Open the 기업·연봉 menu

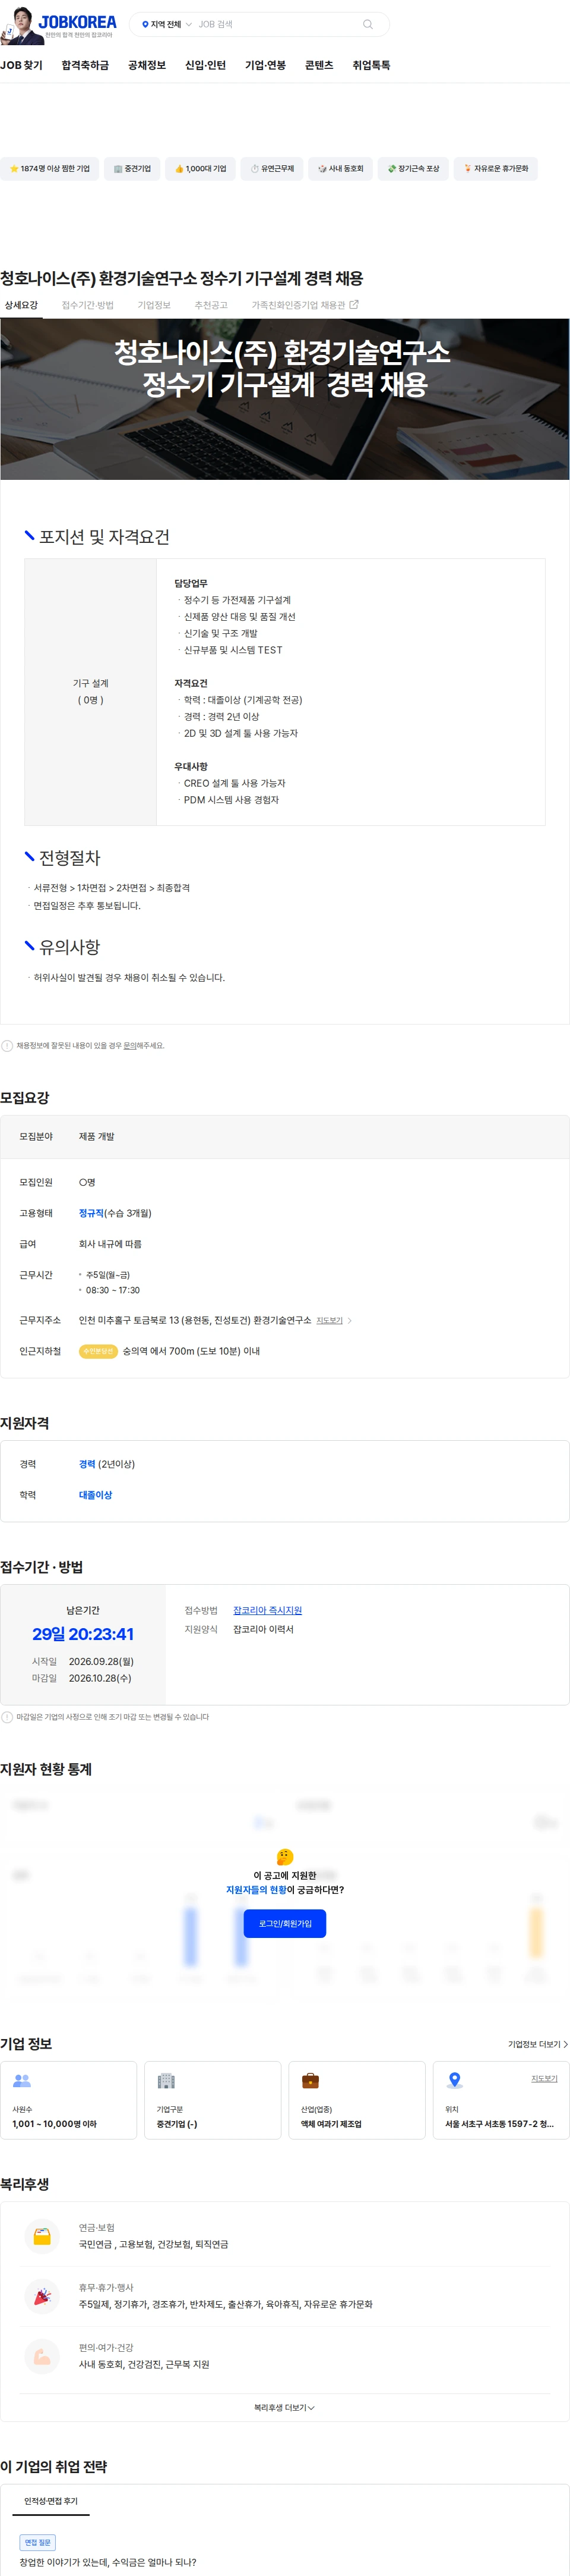click(265, 65)
